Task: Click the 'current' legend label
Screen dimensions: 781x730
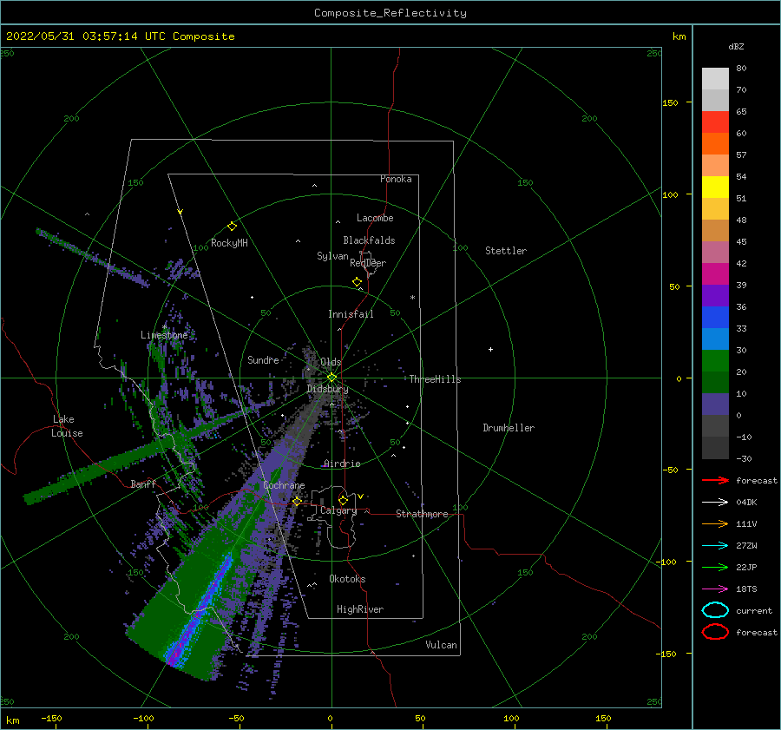Action: 754,610
